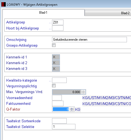Click down arrow of Max. Vergunnings Vrrd. spinner

83,93
